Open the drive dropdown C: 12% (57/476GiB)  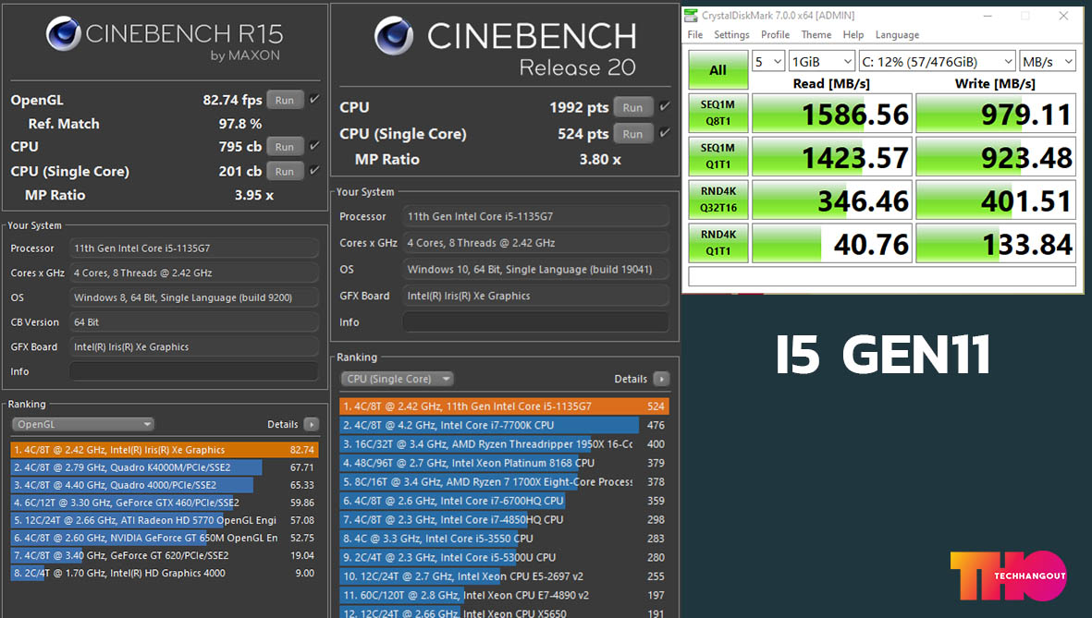point(938,61)
